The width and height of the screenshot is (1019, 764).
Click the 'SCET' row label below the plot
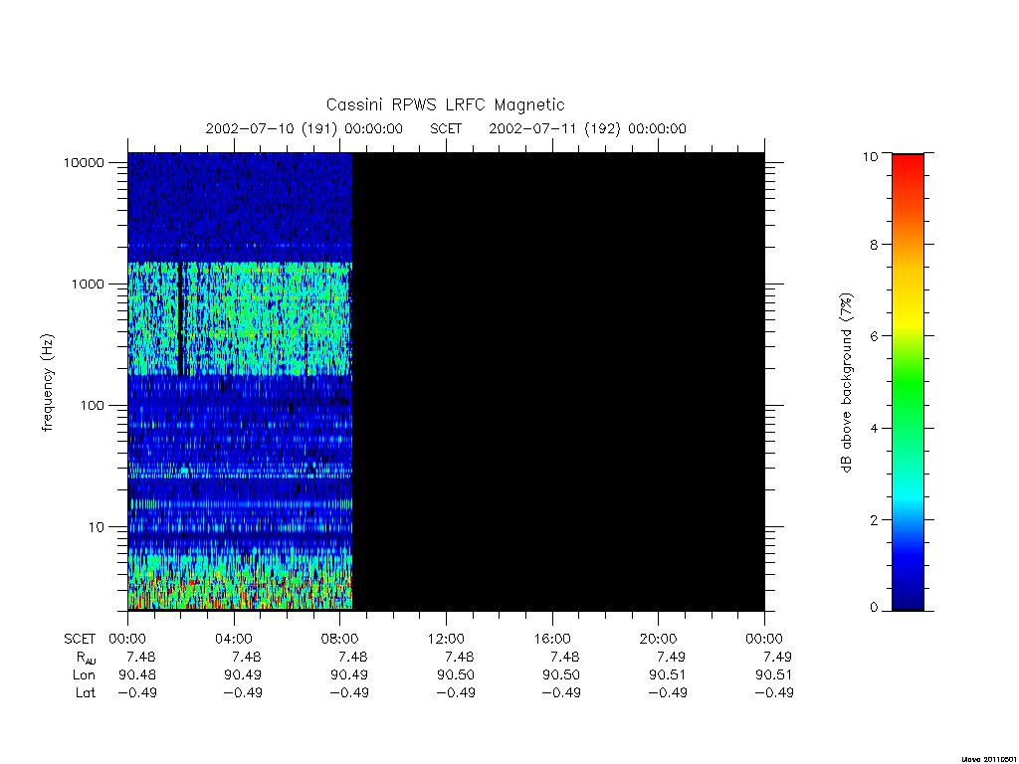pyautogui.click(x=80, y=639)
